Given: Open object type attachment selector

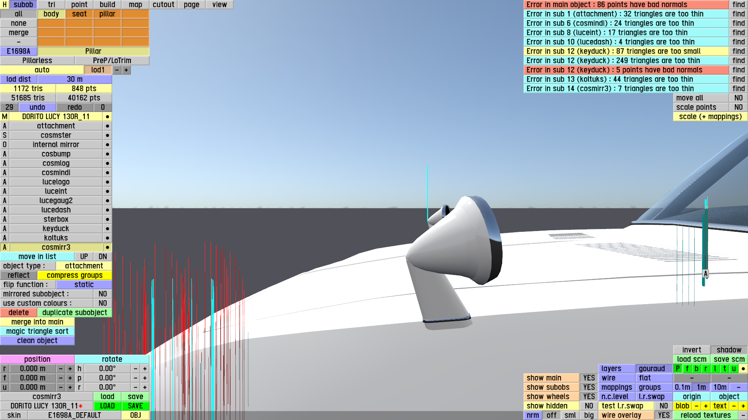Looking at the screenshot, I should point(84,266).
